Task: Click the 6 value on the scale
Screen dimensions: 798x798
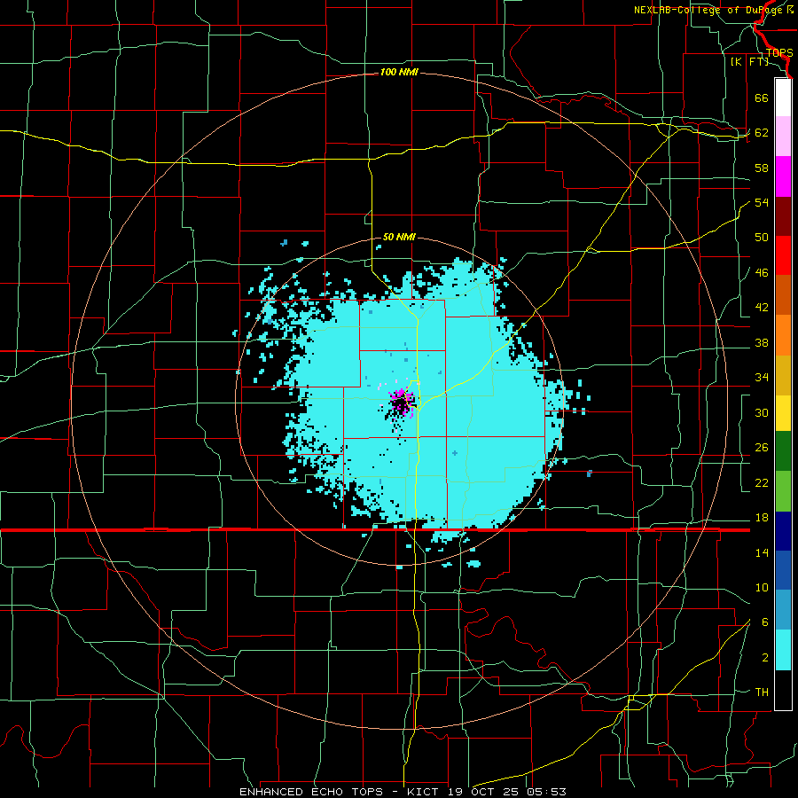Action: 764,622
